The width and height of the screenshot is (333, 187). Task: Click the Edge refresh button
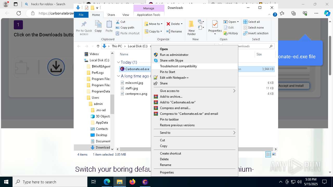click(x=19, y=13)
